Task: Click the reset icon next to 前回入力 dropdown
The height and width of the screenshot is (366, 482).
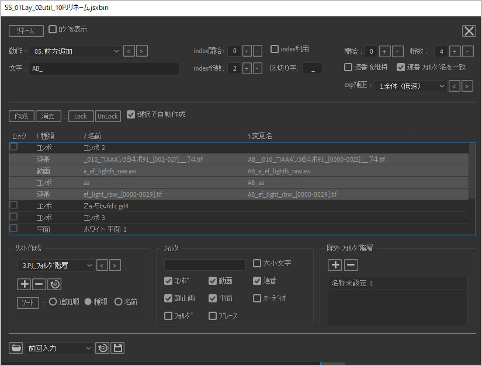Action: point(102,348)
